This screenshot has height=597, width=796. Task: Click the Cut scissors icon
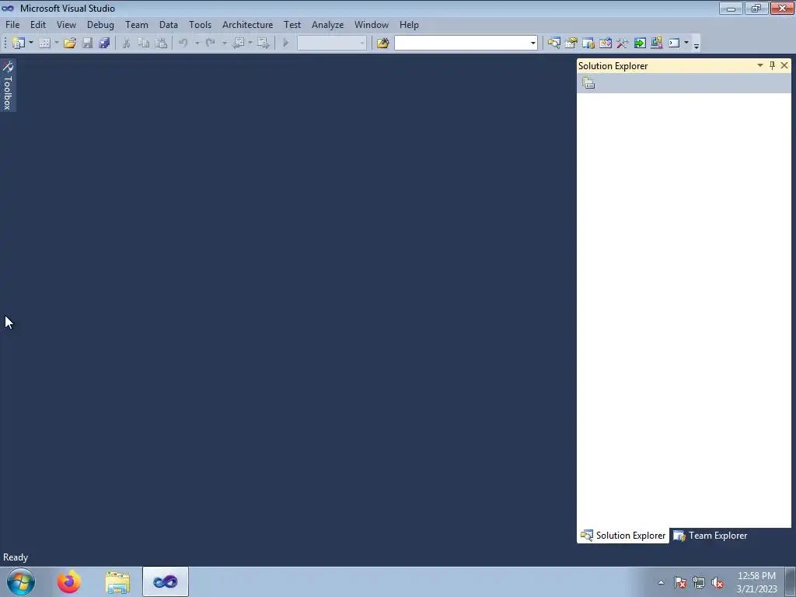click(x=127, y=44)
